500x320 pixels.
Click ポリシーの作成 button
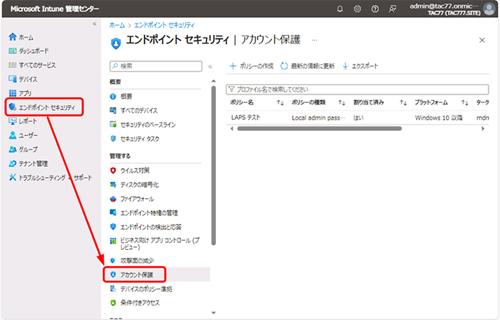pos(252,66)
